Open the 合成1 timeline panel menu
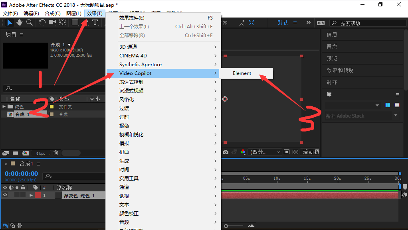Image resolution: width=408 pixels, height=230 pixels. pyautogui.click(x=39, y=164)
